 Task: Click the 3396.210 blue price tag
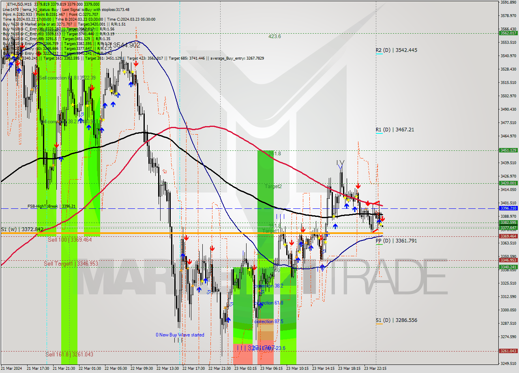(508, 208)
